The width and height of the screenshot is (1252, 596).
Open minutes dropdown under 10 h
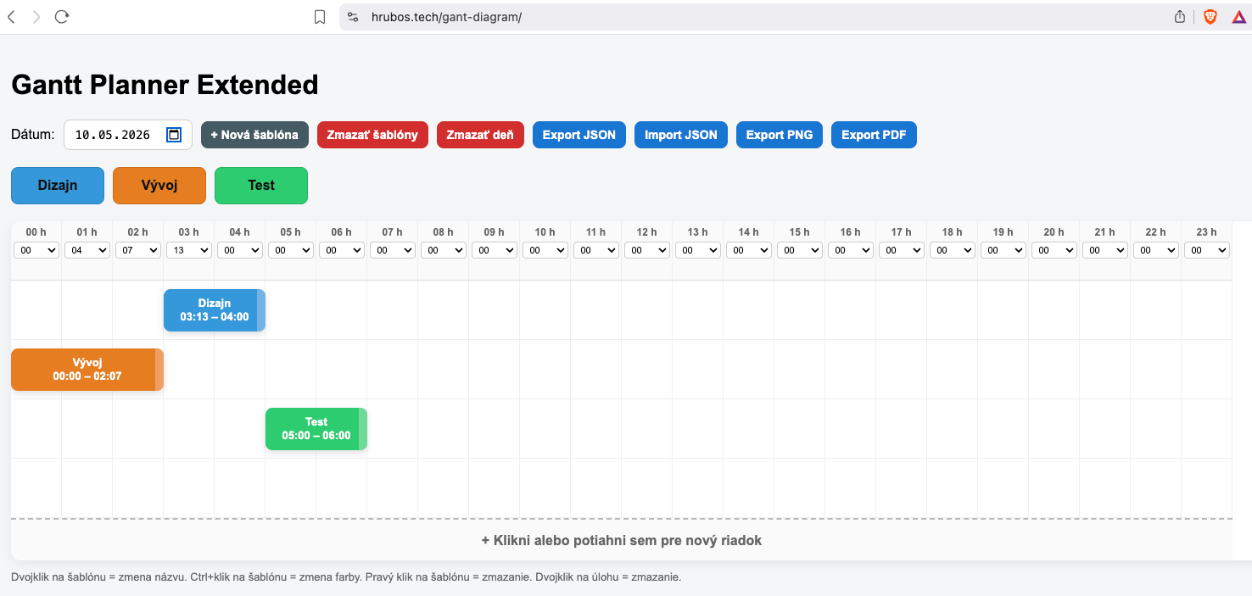pos(545,250)
